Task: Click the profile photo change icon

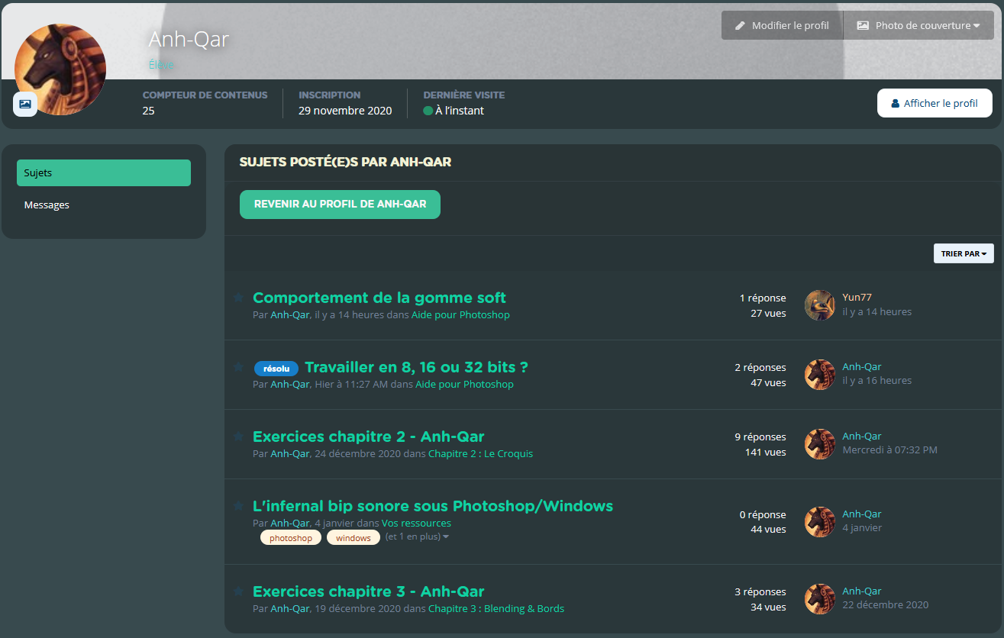Action: pyautogui.click(x=25, y=104)
